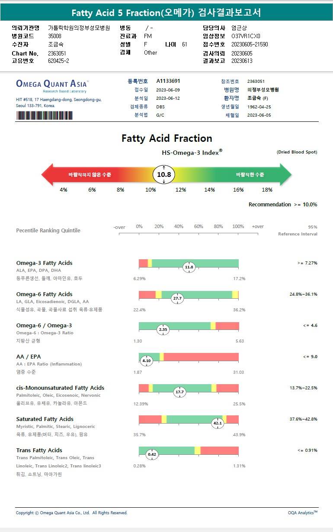Click the 4.10 AA / EPA marker

(147, 361)
